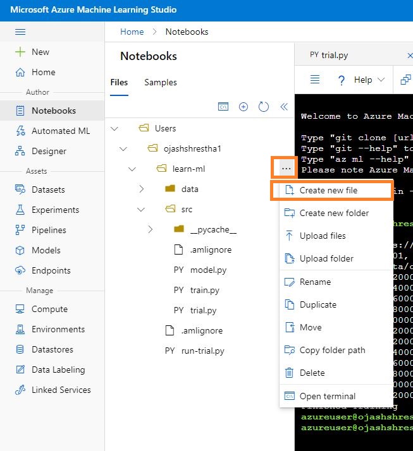Click the New plus icon
The image size is (413, 451).
tap(20, 52)
